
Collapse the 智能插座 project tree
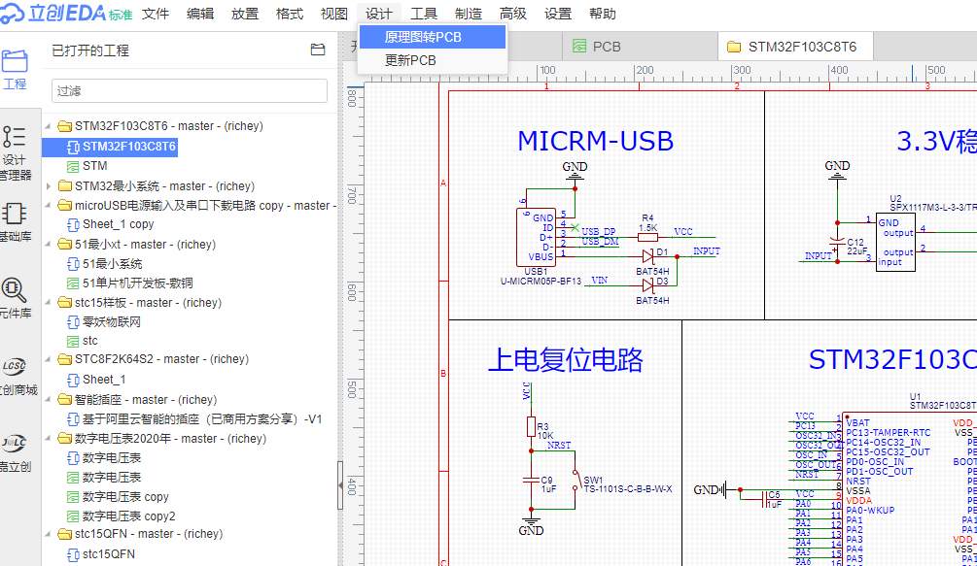[49, 399]
